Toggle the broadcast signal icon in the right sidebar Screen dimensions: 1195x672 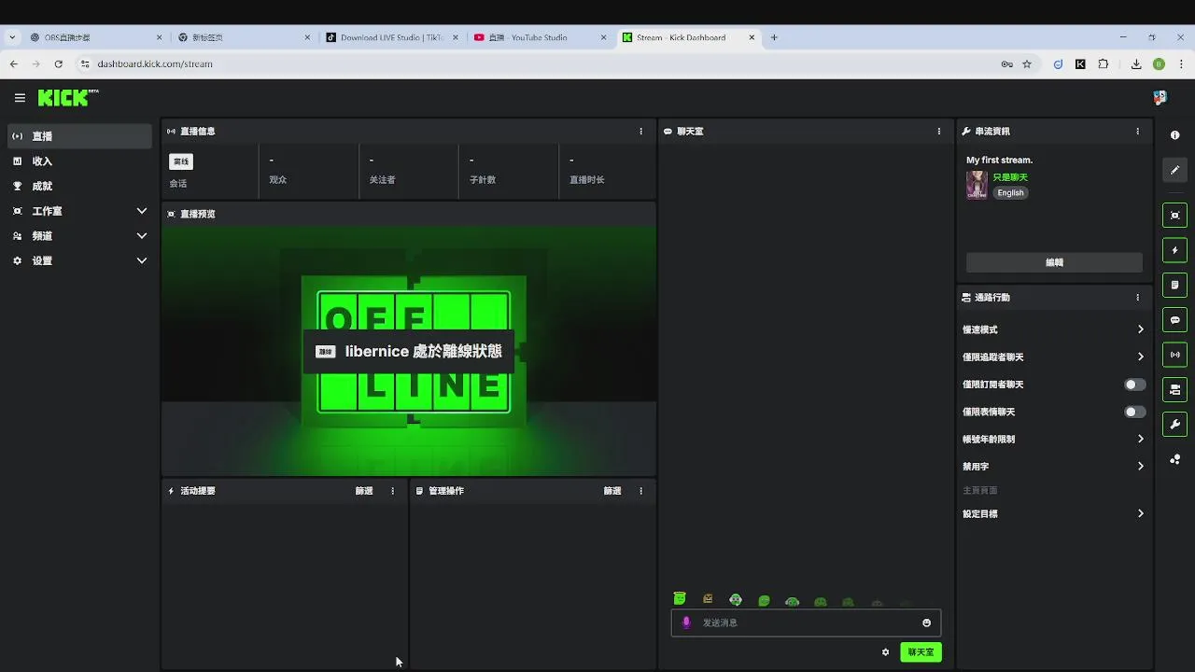[1174, 355]
